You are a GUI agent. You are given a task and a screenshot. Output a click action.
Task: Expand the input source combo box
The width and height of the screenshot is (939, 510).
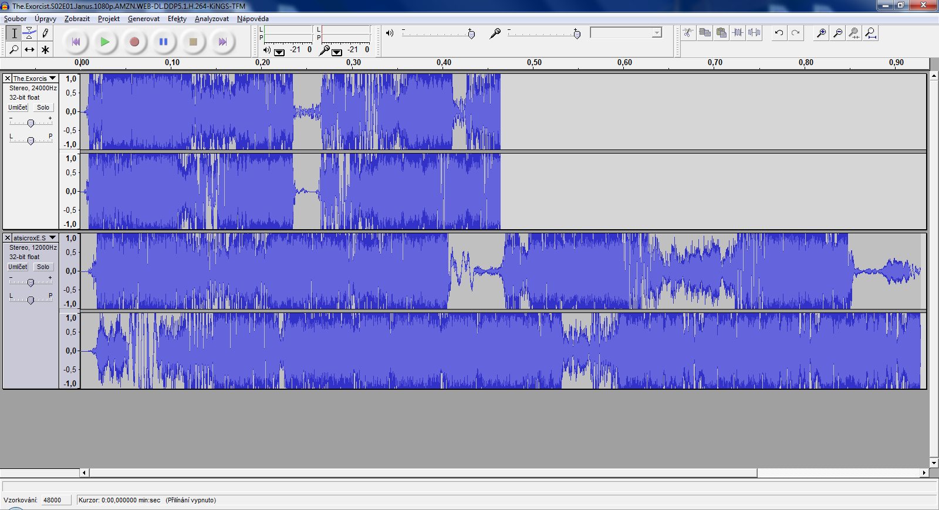click(657, 33)
